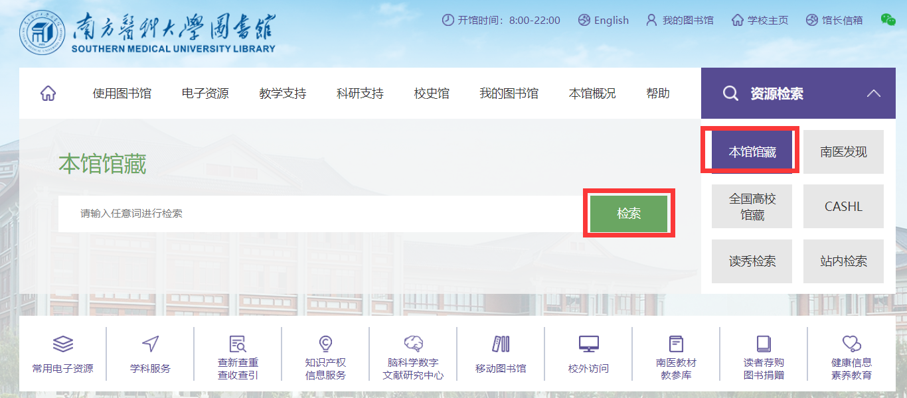Click the 读者荐购 图书捐赠 tablet icon
Screen dimensions: 907x398
764,344
